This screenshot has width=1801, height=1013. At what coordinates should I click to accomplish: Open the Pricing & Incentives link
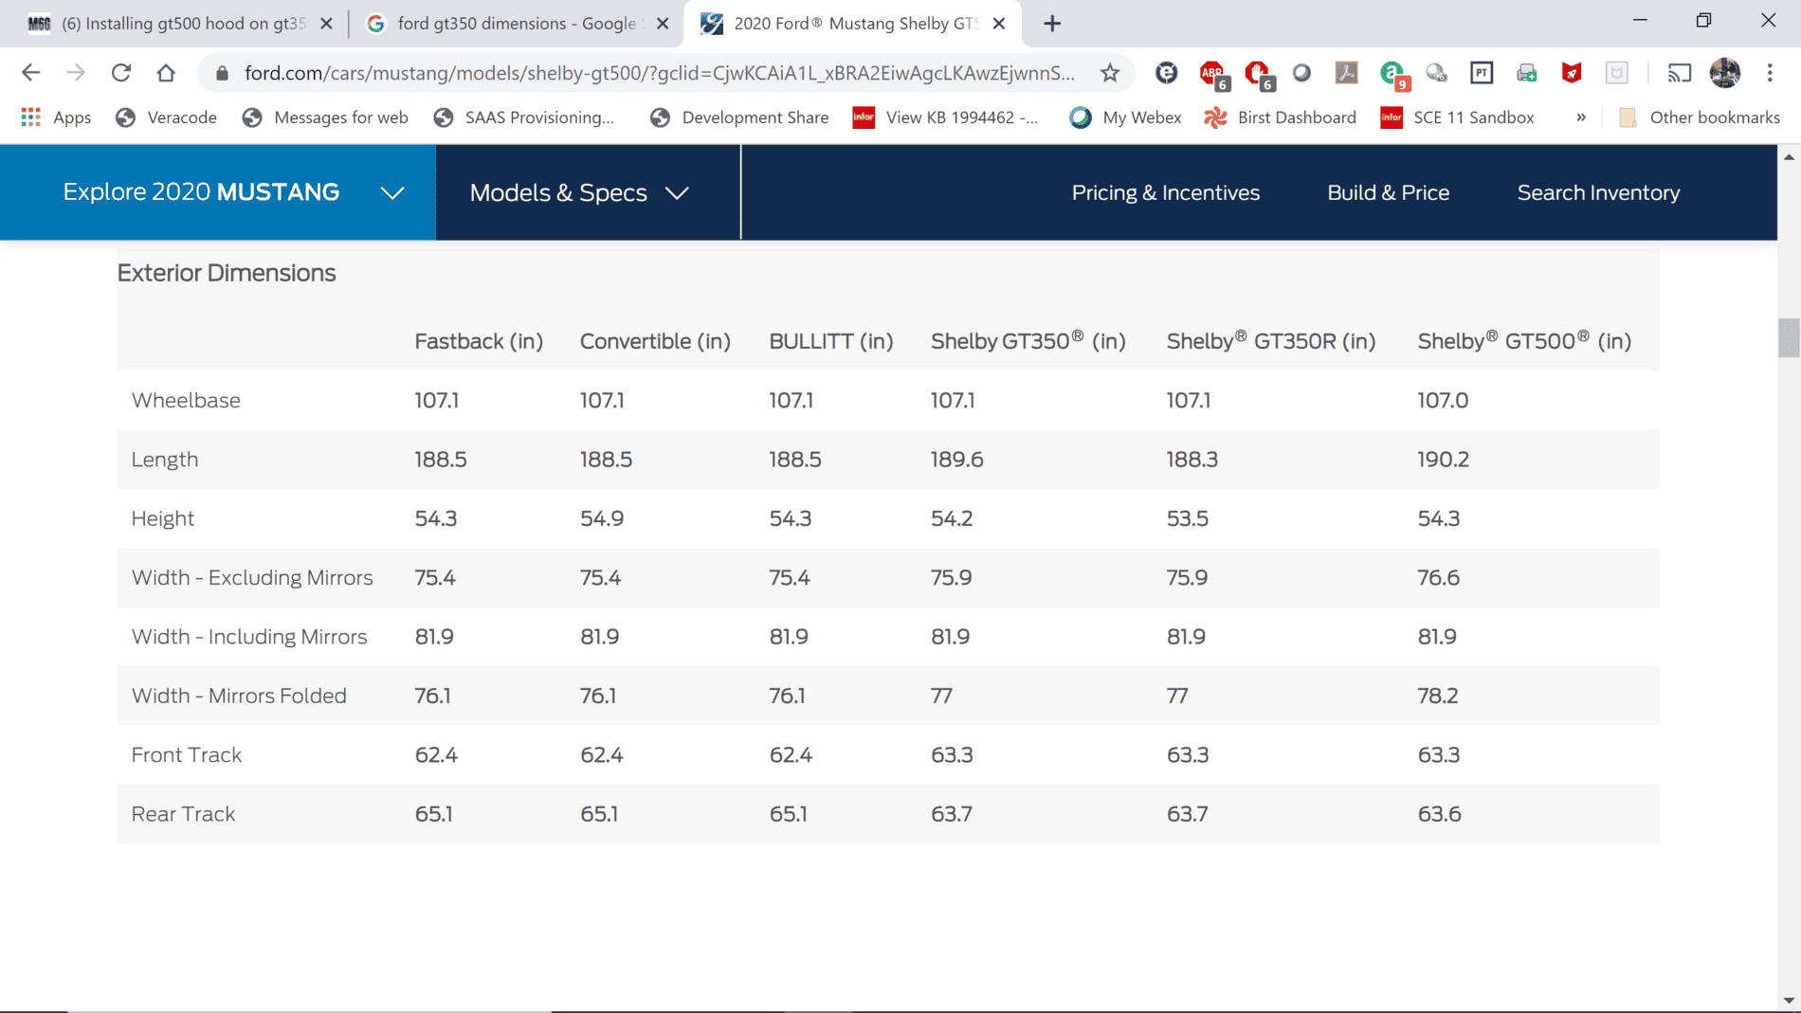pos(1165,192)
